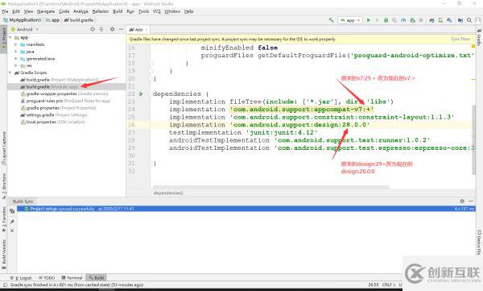Click the build.gradle breadcrumb

(x=79, y=20)
